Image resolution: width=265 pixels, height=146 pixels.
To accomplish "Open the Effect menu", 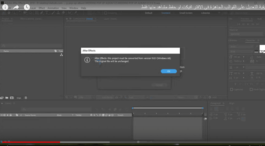I will pos(42,8).
